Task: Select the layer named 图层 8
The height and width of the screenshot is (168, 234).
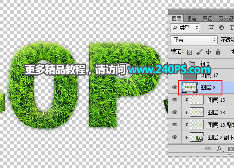Action: tap(208, 88)
